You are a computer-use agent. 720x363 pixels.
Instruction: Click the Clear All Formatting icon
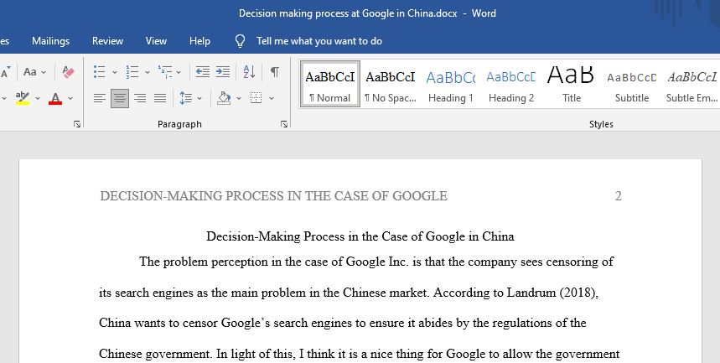tap(69, 72)
